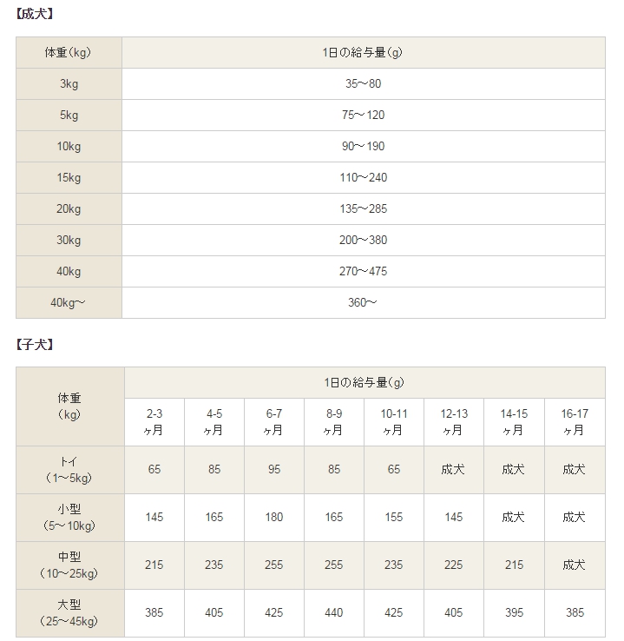
Task: Select the 大型（25～45kg） row header
Action: click(69, 612)
